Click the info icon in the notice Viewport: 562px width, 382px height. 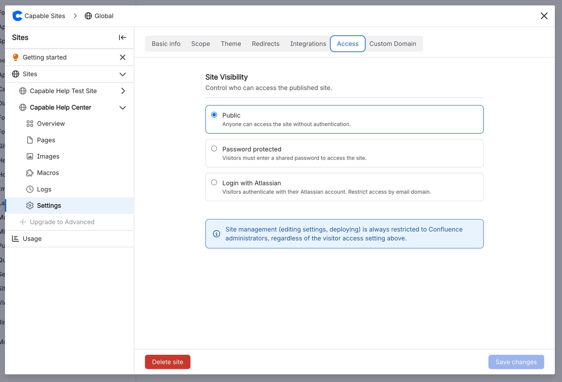click(217, 234)
